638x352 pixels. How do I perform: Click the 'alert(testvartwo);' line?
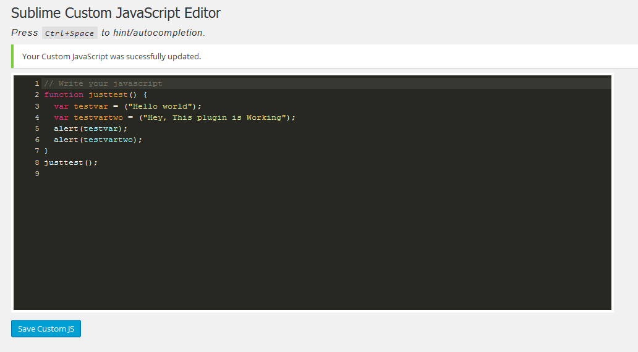[x=98, y=140]
